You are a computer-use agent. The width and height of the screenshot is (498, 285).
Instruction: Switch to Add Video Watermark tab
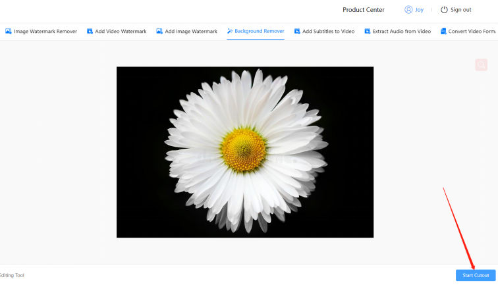pyautogui.click(x=117, y=32)
